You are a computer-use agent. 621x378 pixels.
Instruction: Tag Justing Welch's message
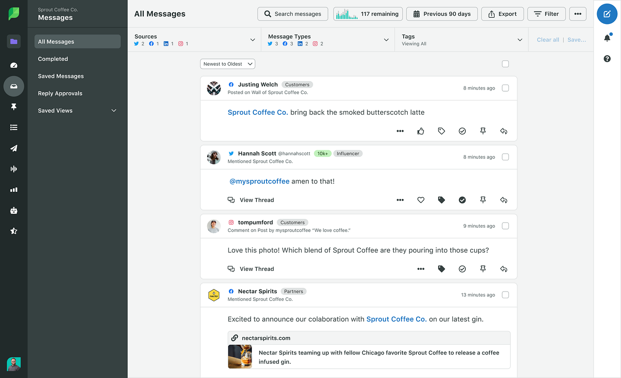point(441,131)
